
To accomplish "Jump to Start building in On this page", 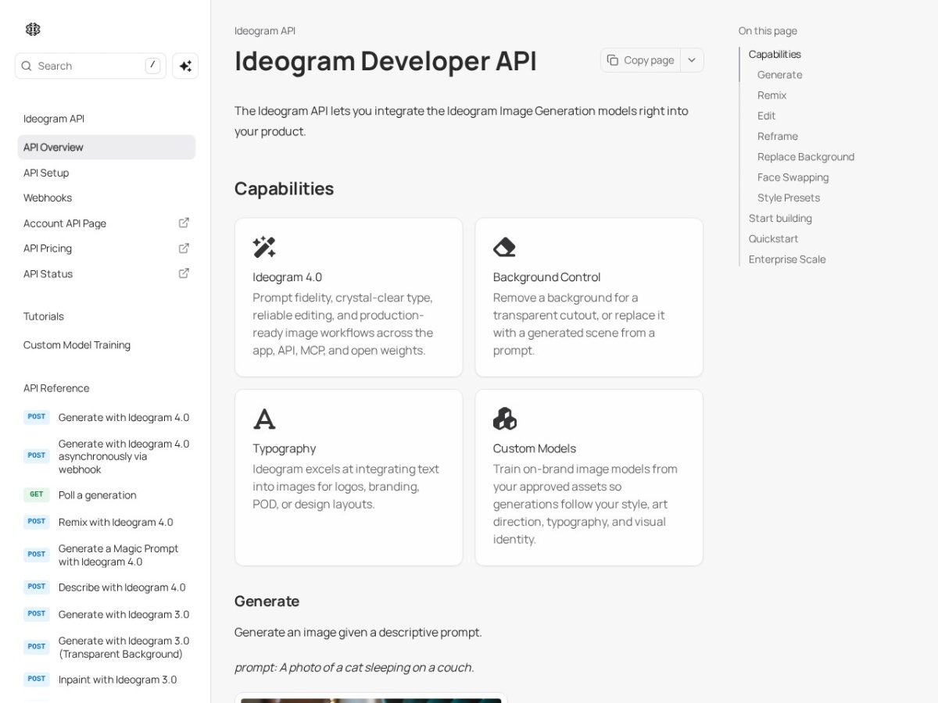I will 780,218.
